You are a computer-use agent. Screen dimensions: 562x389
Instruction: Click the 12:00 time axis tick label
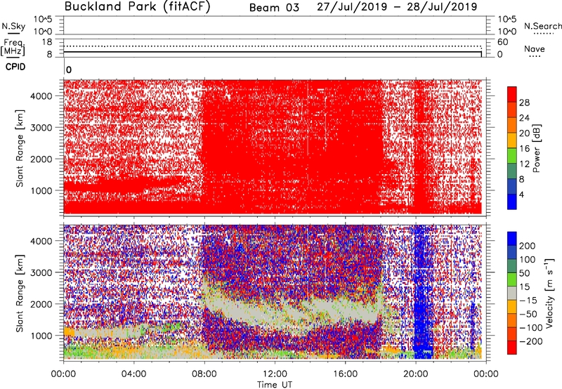(275, 374)
